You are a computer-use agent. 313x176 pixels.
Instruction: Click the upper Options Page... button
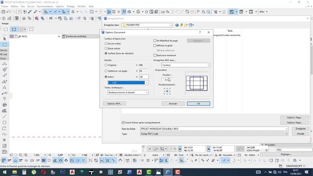294,117
